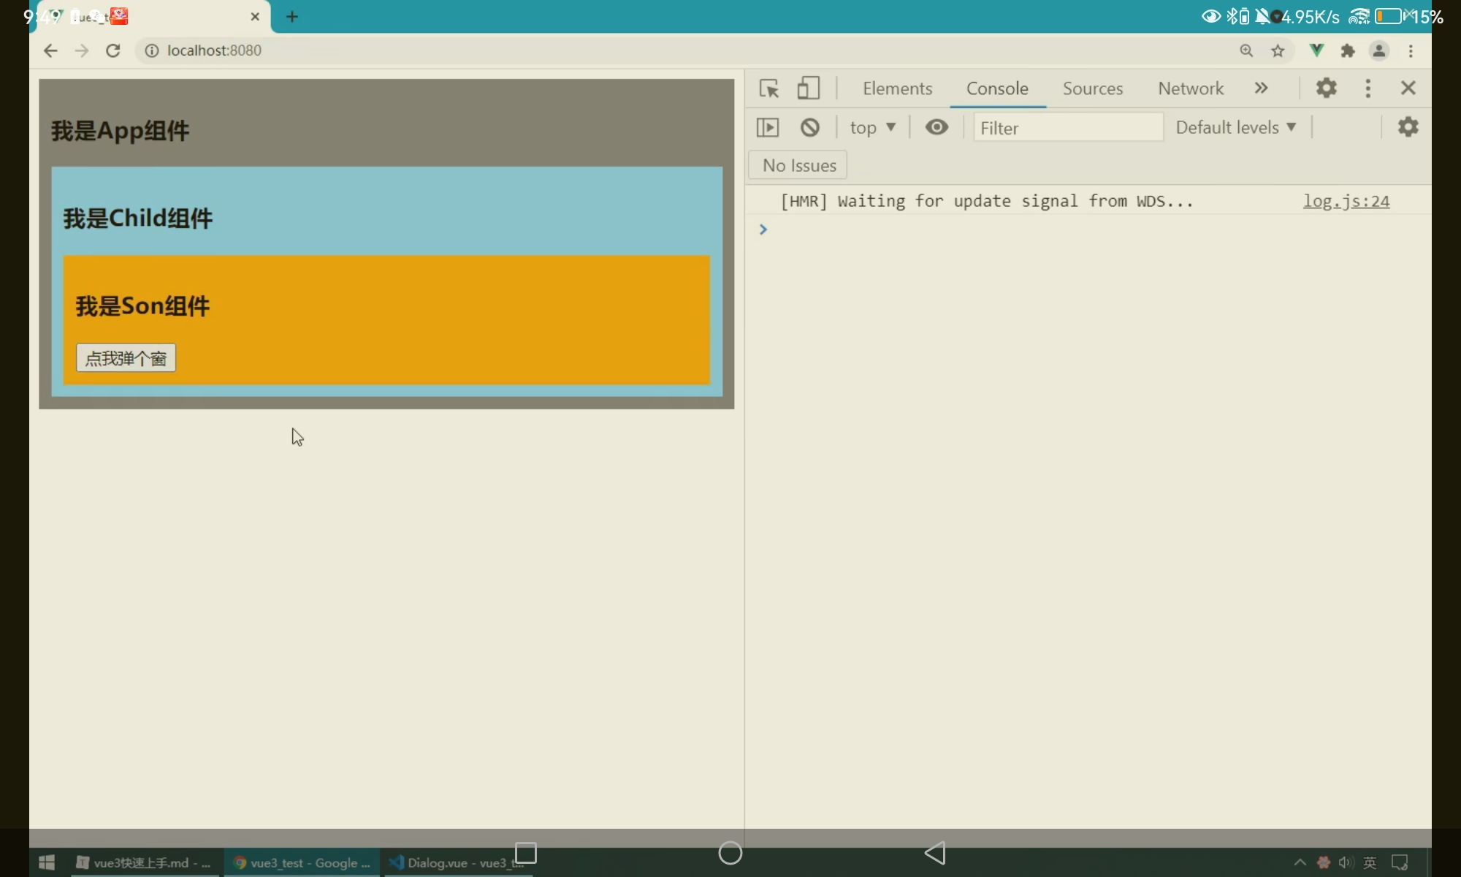Expand the top context dropdown
Screen dimensions: 1461x877
tap(872, 128)
